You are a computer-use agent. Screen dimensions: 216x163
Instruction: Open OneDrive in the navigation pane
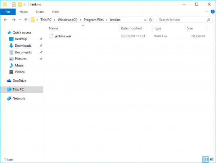coord(19,81)
